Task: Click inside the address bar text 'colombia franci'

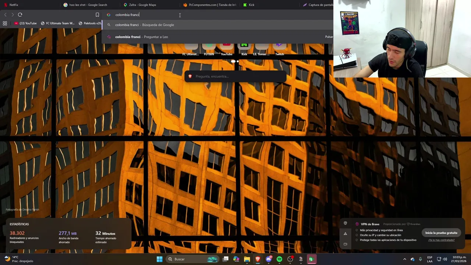Action: pos(127,15)
